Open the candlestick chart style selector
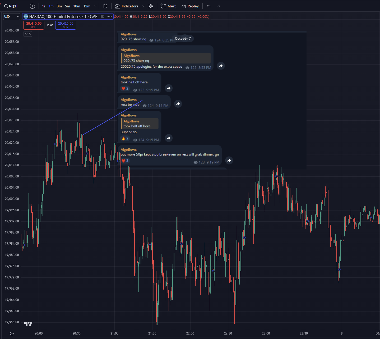This screenshot has height=339, width=380. pyautogui.click(x=105, y=6)
